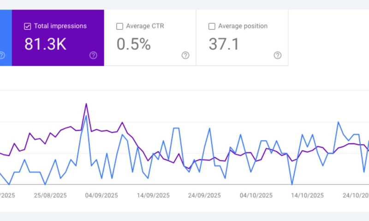Click the 04/10/2025 date axis label
The image size is (369, 221).
256,195
